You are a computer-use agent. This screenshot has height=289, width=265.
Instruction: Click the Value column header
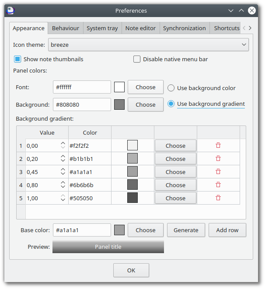coord(47,132)
